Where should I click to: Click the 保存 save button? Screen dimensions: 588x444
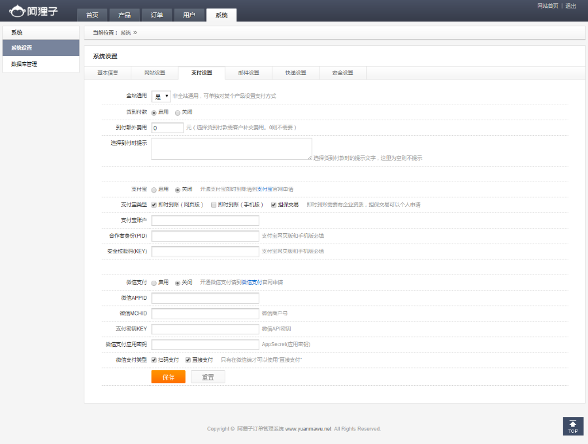(x=168, y=377)
